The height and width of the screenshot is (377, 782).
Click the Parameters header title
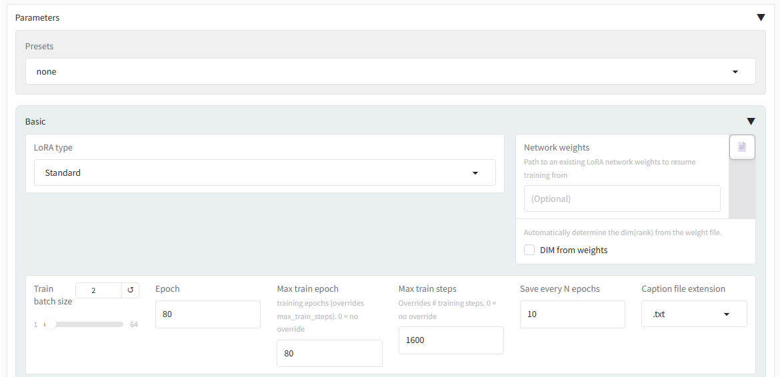[37, 18]
